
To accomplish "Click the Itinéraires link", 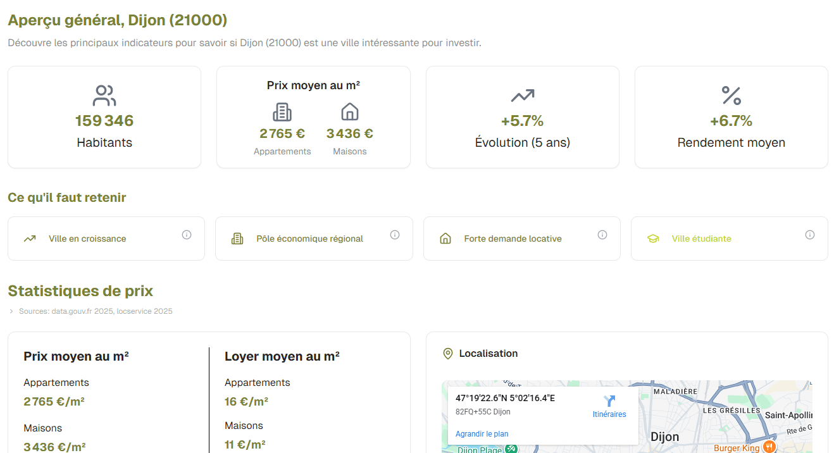I will pyautogui.click(x=609, y=413).
